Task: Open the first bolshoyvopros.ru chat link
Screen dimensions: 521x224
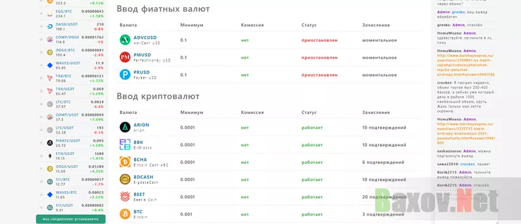Action: (x=466, y=65)
